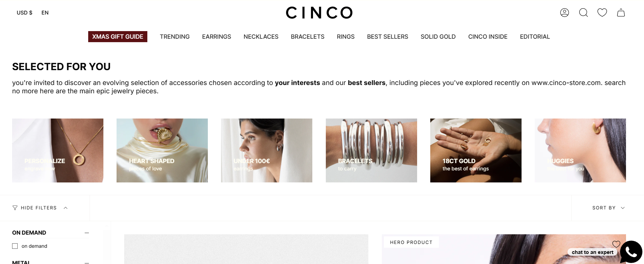Open USD $ currency selector

pyautogui.click(x=25, y=13)
